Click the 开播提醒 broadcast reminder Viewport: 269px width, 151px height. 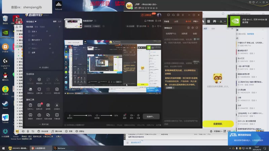(149, 21)
